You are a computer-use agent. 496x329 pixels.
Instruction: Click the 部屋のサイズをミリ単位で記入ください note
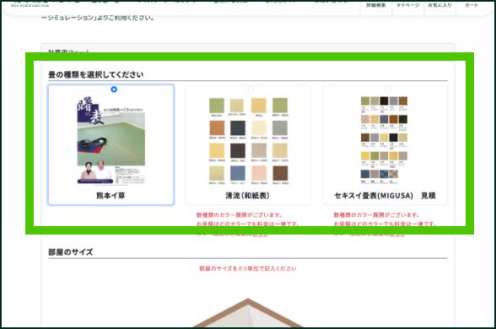[248, 268]
